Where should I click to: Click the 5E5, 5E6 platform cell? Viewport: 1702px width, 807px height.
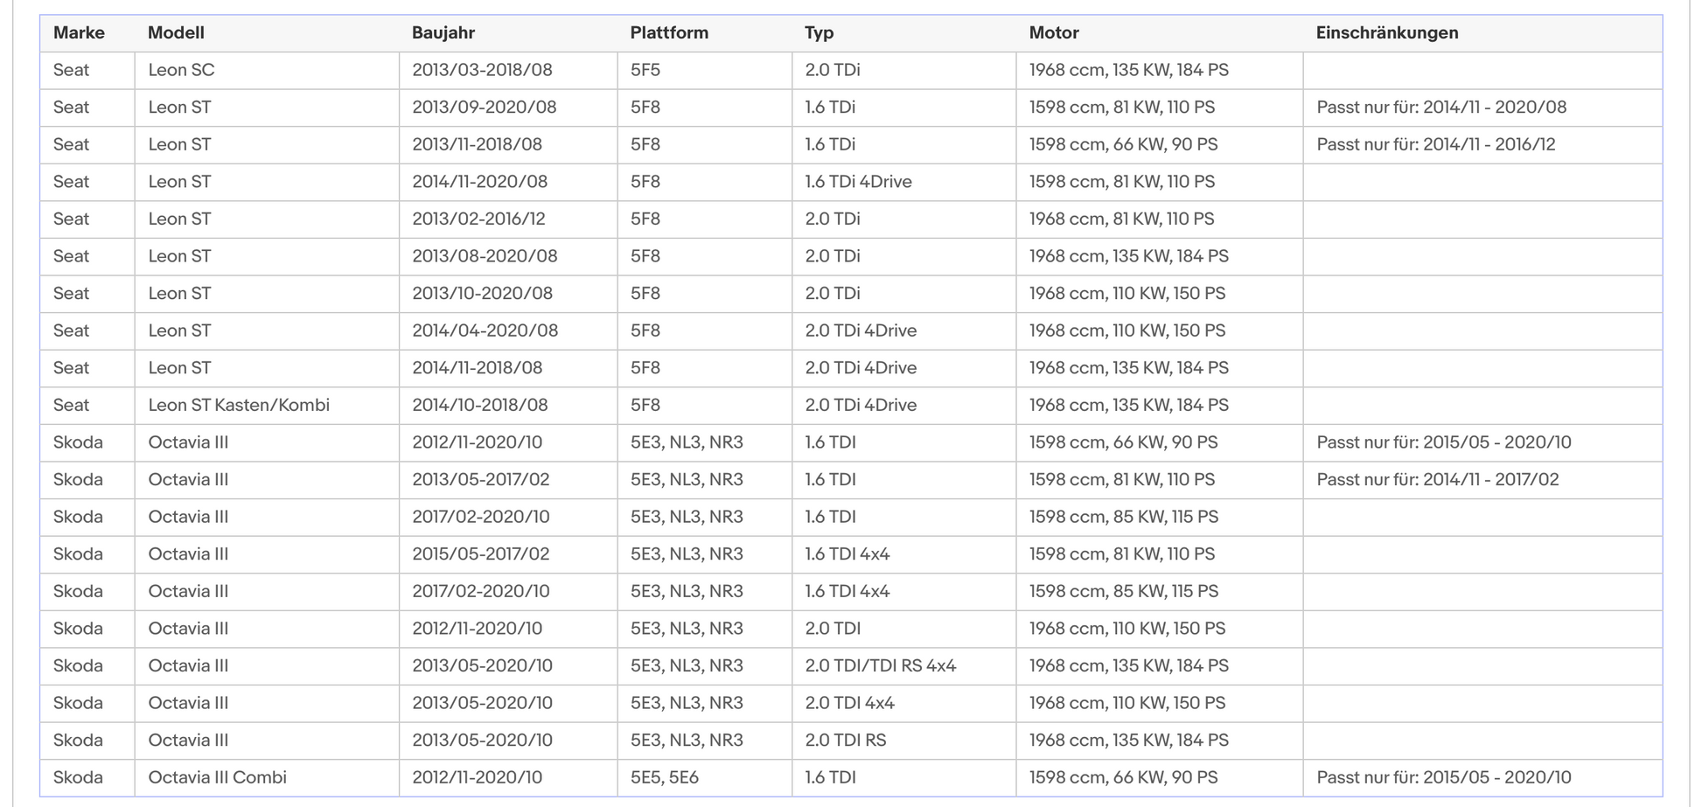coord(705,777)
